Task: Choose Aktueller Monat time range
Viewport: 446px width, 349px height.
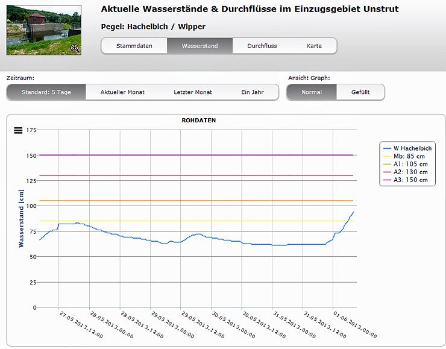Action: 122,92
